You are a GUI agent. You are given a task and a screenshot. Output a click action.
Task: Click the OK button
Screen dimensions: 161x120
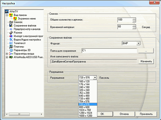coord(105,114)
